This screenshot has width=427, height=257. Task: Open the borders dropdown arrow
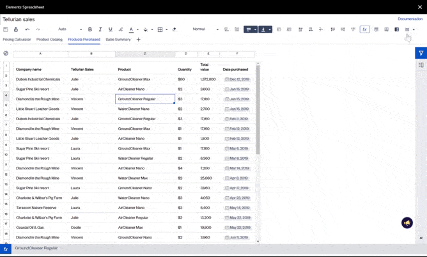pyautogui.click(x=166, y=29)
